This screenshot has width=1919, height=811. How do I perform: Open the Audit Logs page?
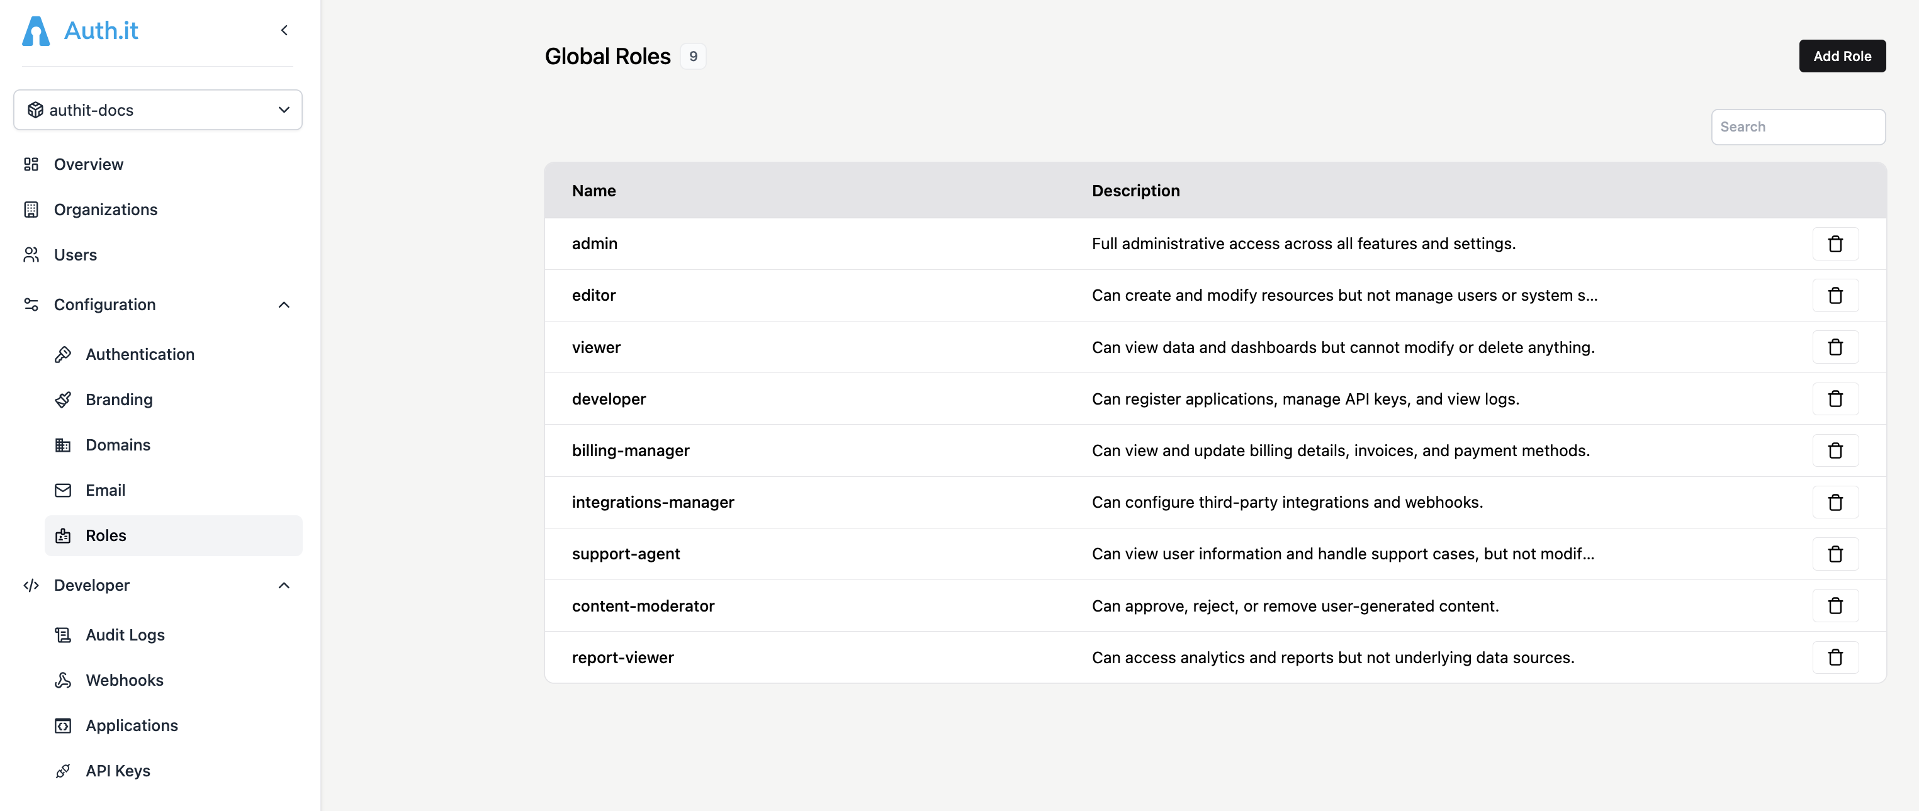point(125,634)
